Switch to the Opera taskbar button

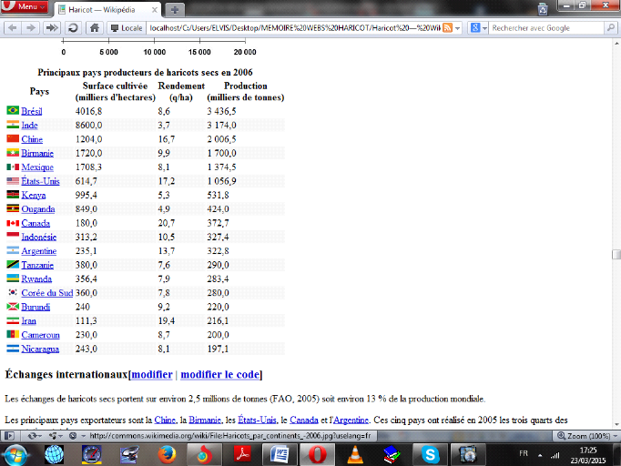(317, 454)
